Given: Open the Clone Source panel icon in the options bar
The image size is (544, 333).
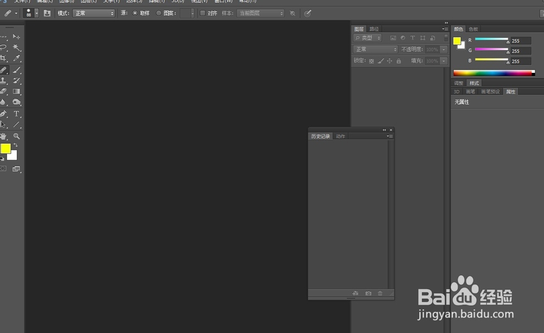Looking at the screenshot, I should pyautogui.click(x=47, y=13).
